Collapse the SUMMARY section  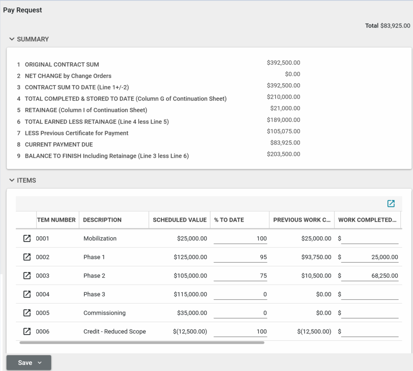pyautogui.click(x=12, y=40)
